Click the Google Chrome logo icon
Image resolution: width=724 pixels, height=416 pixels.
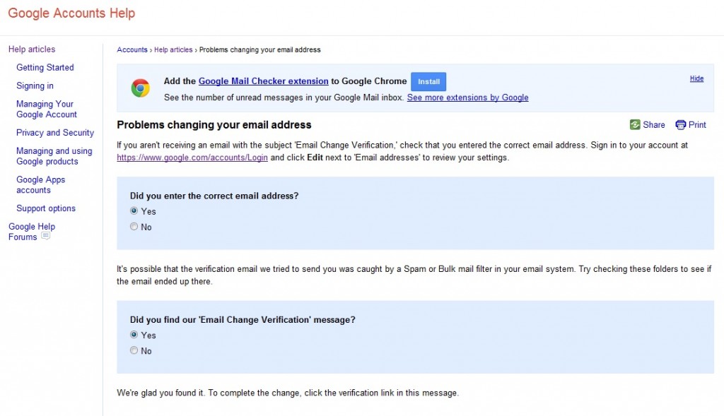click(x=141, y=88)
